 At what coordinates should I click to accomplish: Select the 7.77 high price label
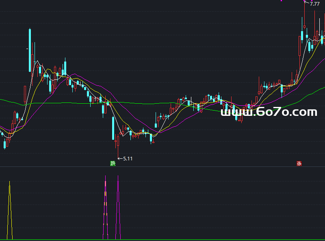(314, 4)
